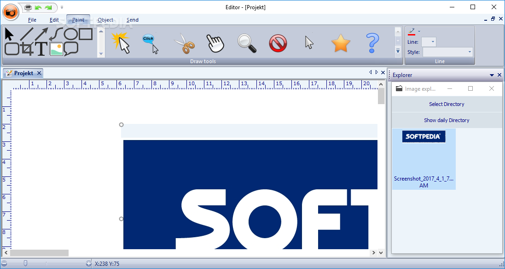This screenshot has height=269, width=505.
Task: Open the Edit menu
Action: 54,20
